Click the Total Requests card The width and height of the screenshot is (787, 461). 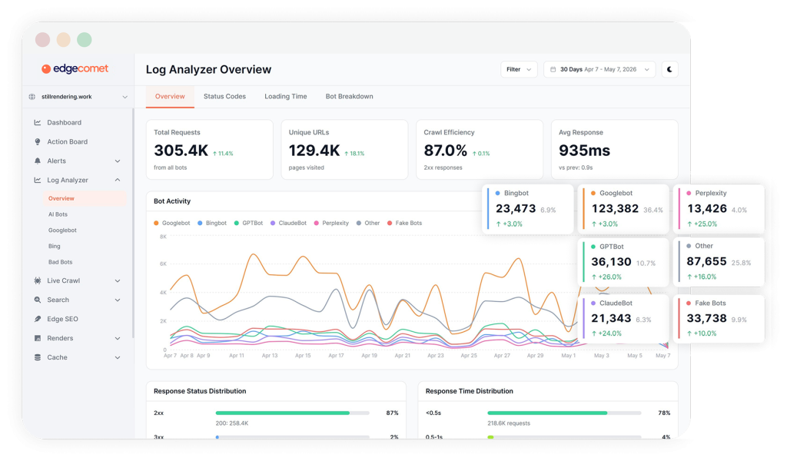(x=209, y=149)
